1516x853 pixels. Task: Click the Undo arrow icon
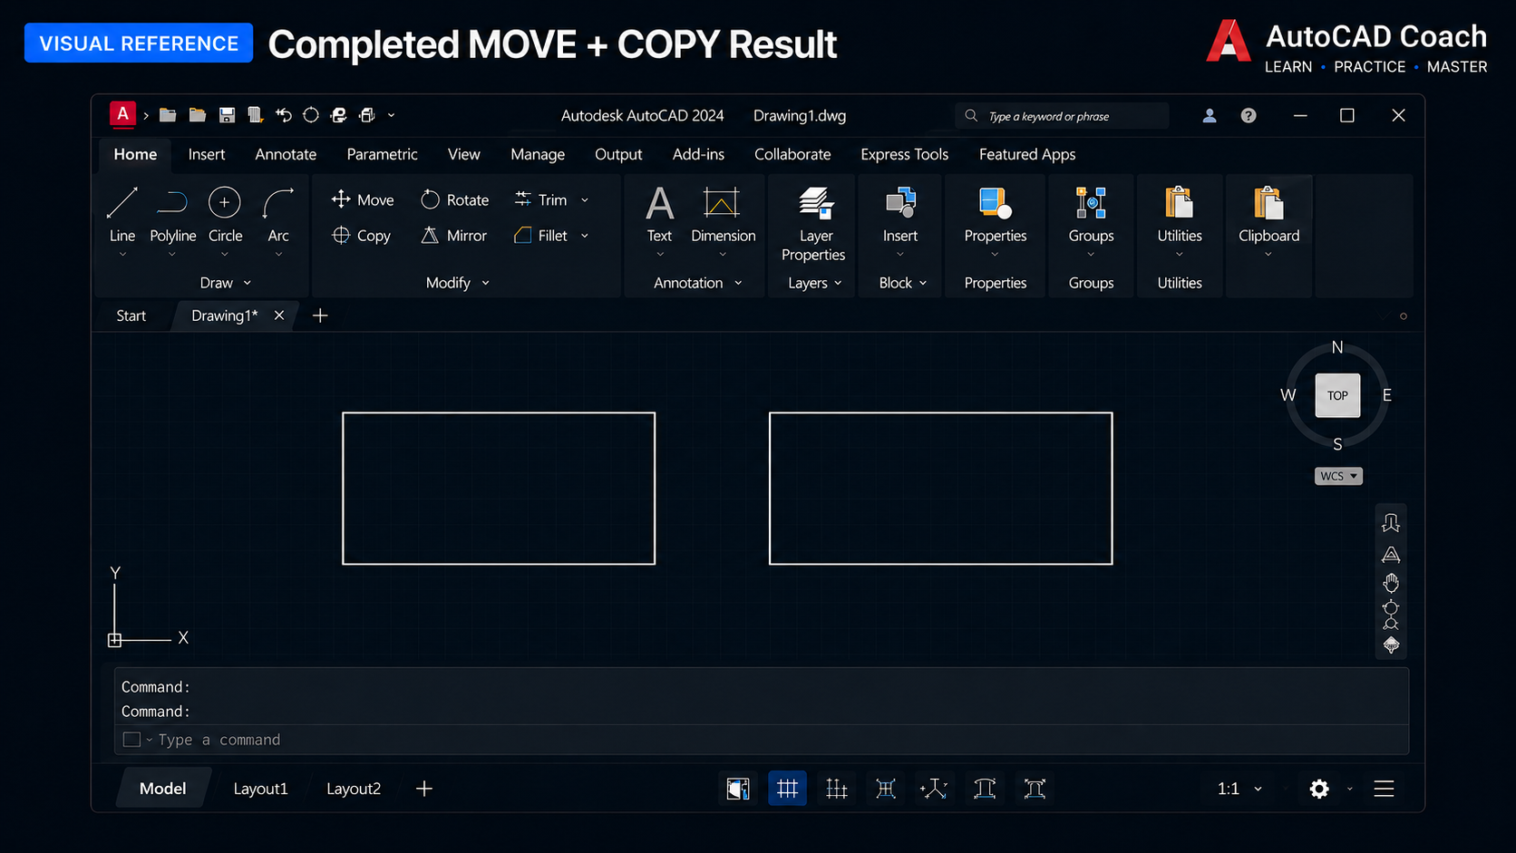[x=284, y=115]
